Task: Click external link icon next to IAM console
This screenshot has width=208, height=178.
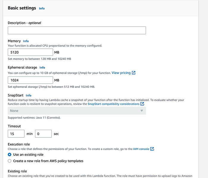Action: pyautogui.click(x=152, y=149)
